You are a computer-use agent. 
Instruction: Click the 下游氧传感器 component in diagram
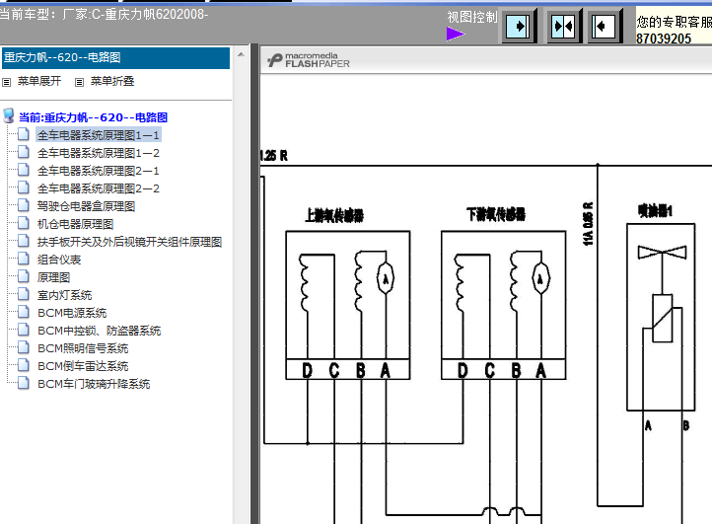tap(504, 305)
